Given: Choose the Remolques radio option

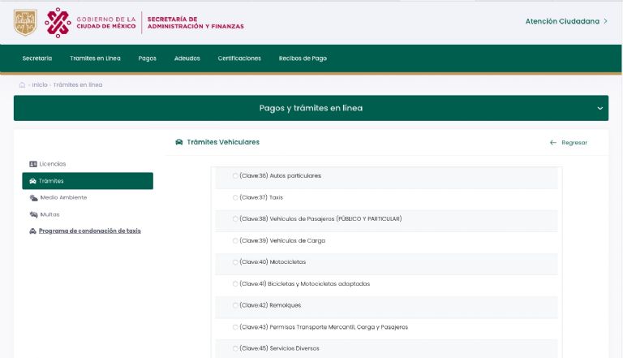Looking at the screenshot, I should (x=235, y=305).
